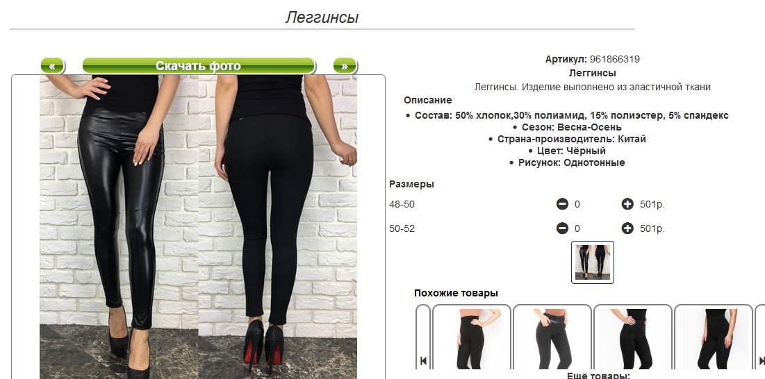Open first similar product with high waist
This screenshot has height=379, width=765.
(x=472, y=337)
